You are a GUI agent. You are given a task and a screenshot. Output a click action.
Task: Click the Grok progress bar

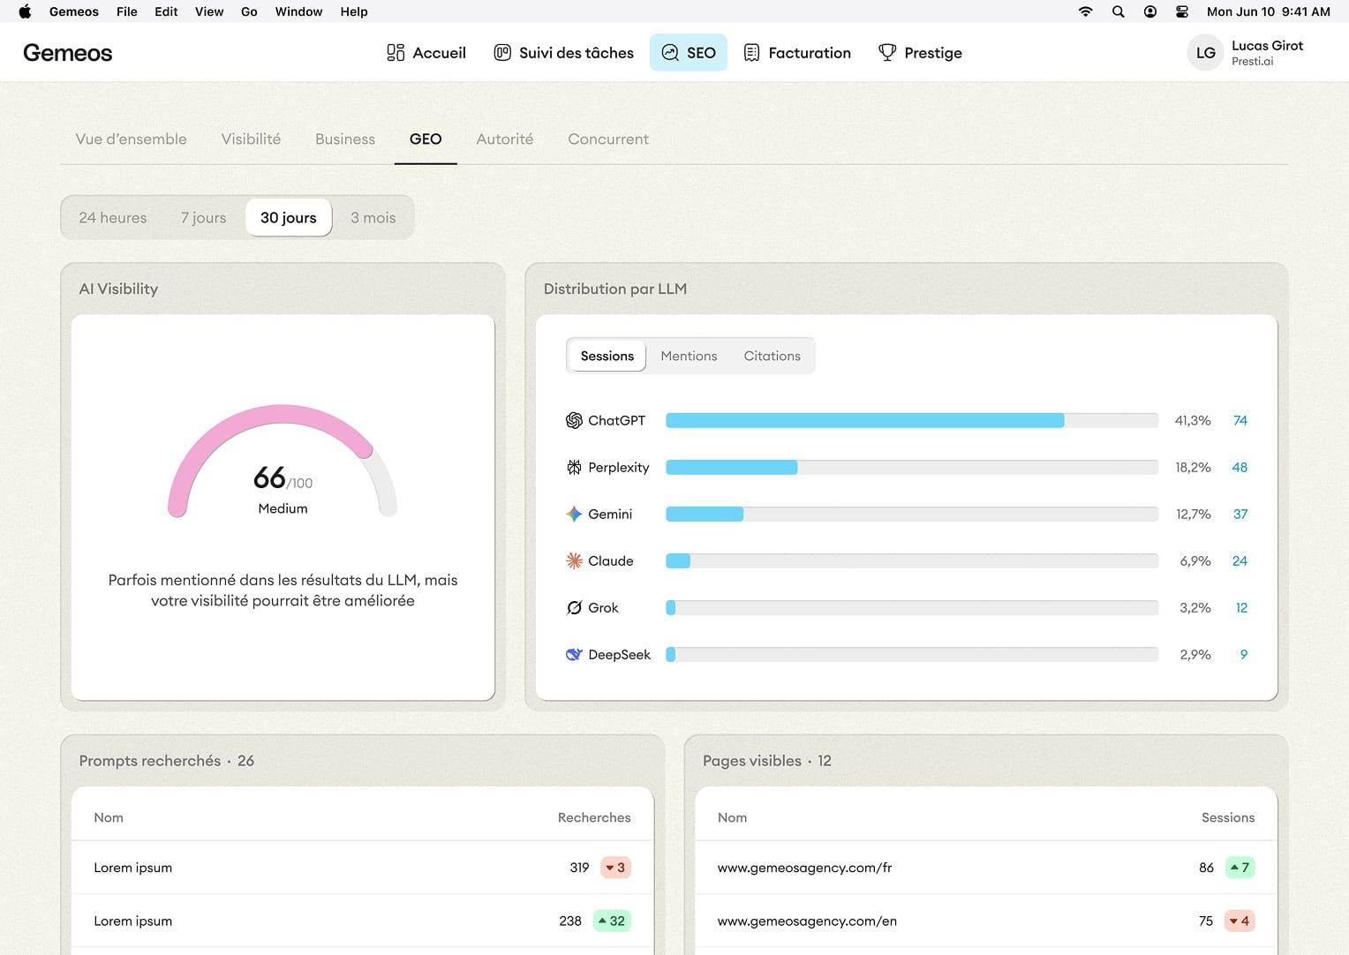(912, 607)
